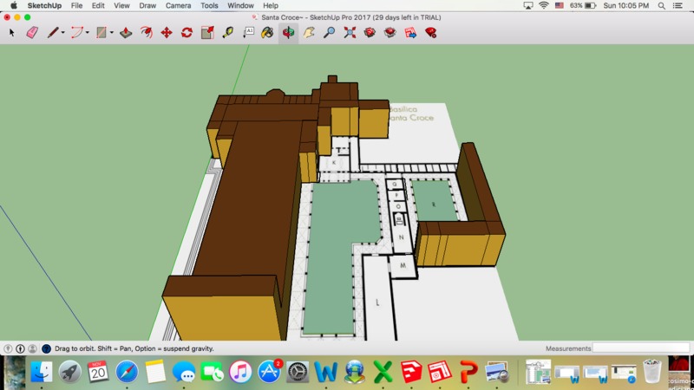Image resolution: width=694 pixels, height=390 pixels.
Task: Open Microsoft Word from the Dock
Action: pyautogui.click(x=326, y=371)
